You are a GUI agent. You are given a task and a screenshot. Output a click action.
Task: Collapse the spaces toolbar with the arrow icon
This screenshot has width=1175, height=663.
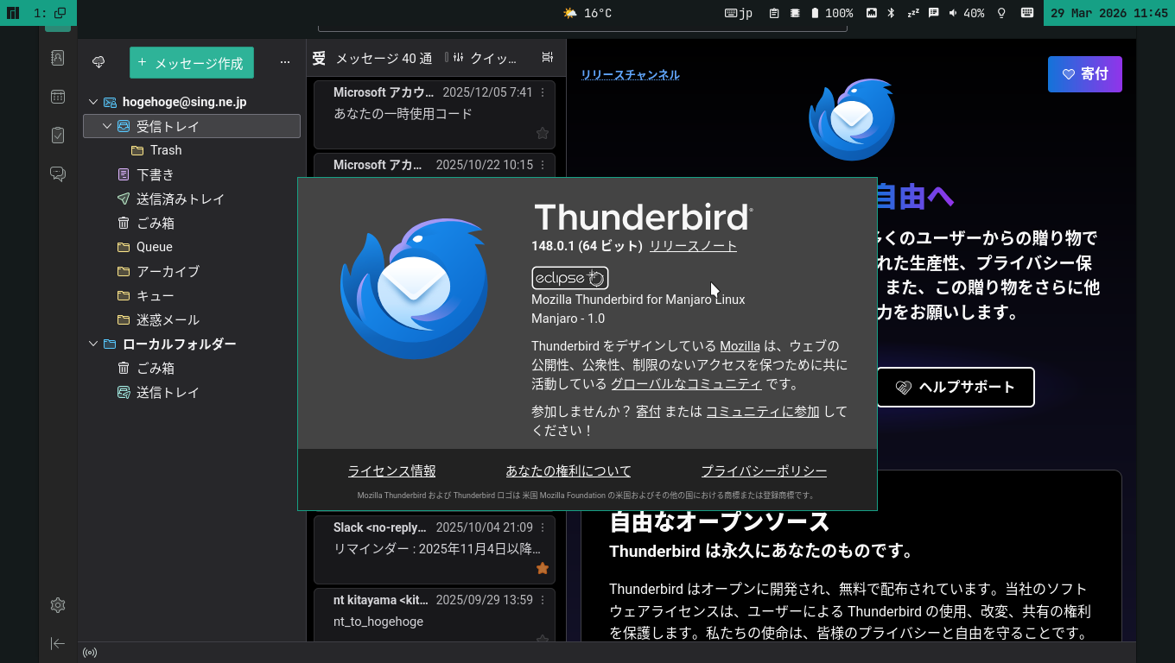pos(57,643)
